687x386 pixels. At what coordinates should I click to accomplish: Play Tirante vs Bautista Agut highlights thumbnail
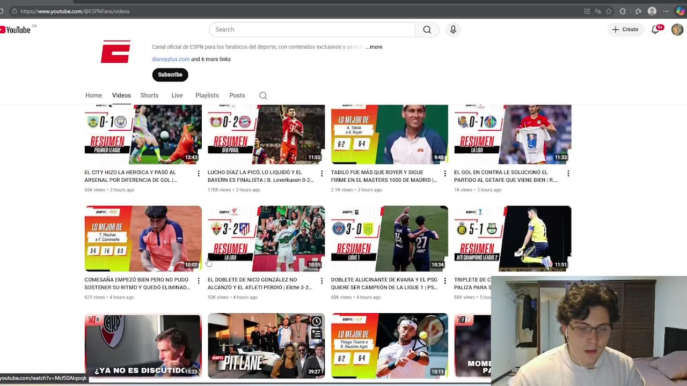pos(389,346)
